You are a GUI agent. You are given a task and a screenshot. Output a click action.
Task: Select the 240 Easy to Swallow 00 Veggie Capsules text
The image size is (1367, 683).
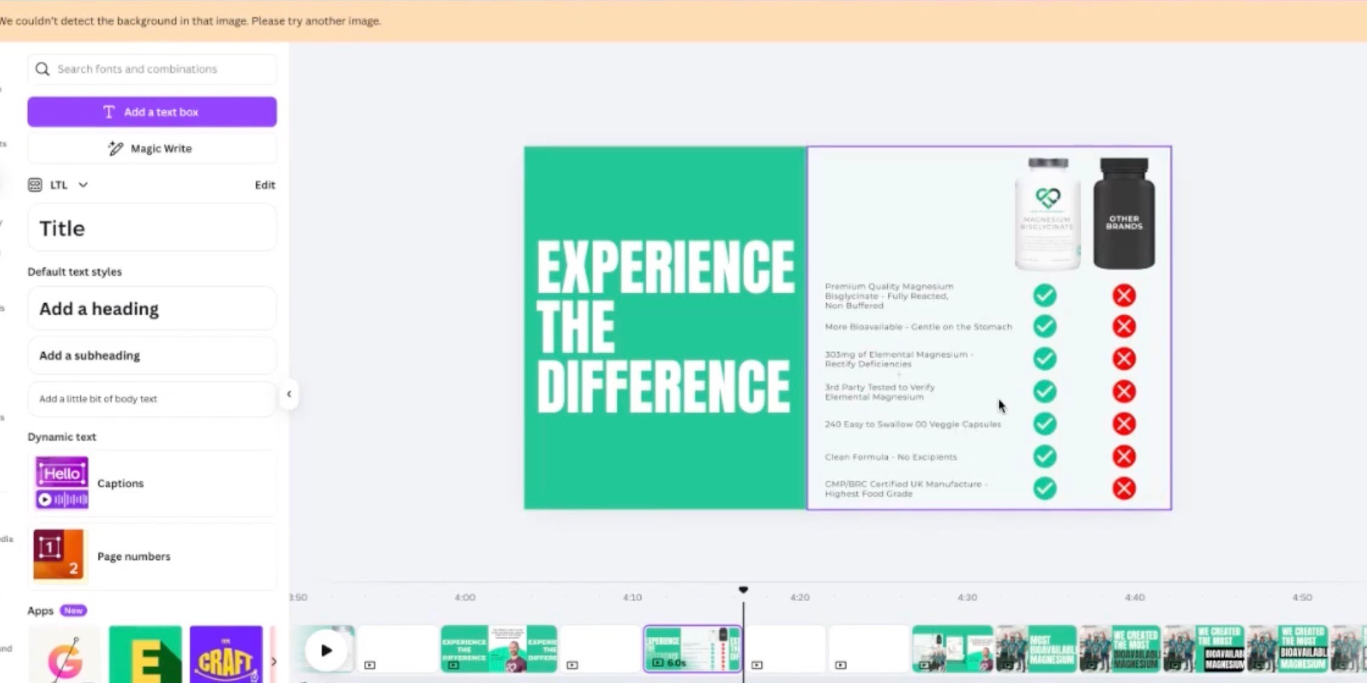coord(912,424)
